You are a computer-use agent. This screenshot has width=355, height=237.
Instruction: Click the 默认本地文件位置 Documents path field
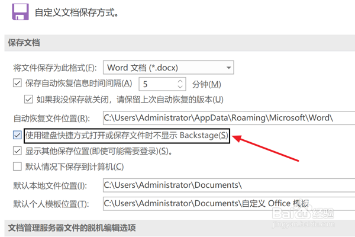click(229, 185)
